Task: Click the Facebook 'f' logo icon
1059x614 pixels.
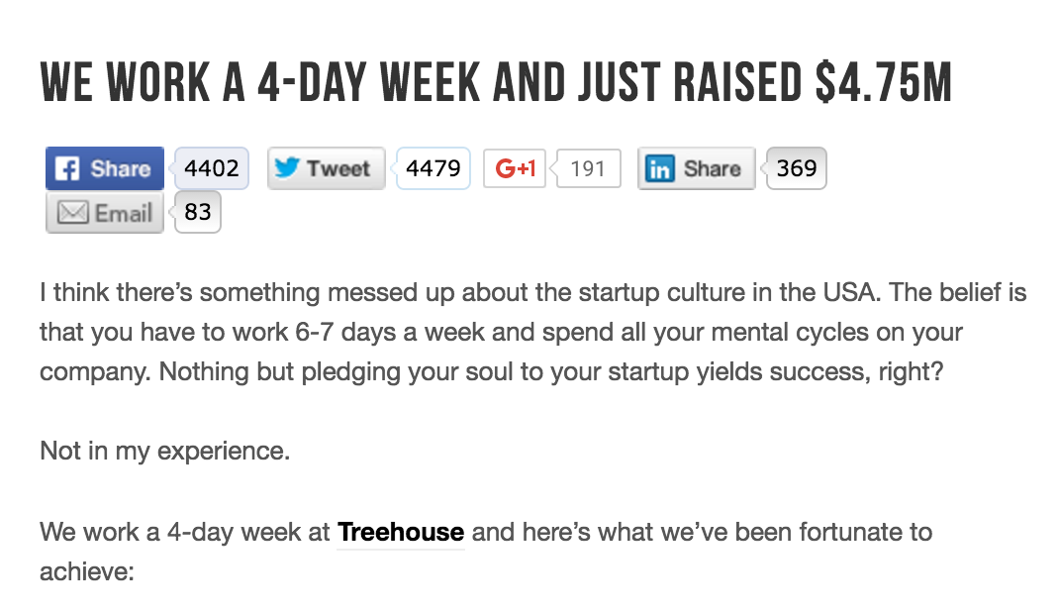Action: 67,168
